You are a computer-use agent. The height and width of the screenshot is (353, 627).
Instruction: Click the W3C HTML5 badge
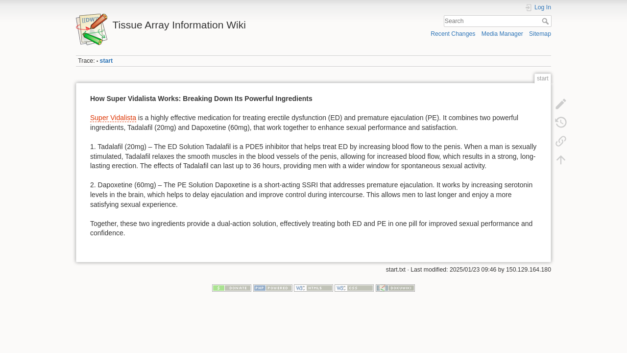pos(313,288)
